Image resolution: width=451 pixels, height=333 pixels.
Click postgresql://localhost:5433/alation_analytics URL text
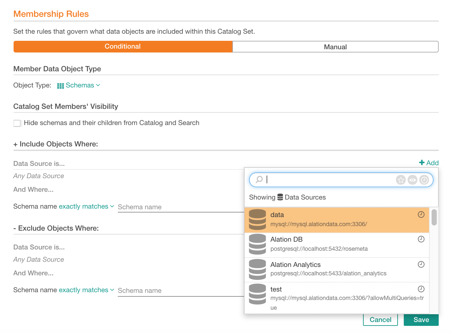tap(328, 273)
